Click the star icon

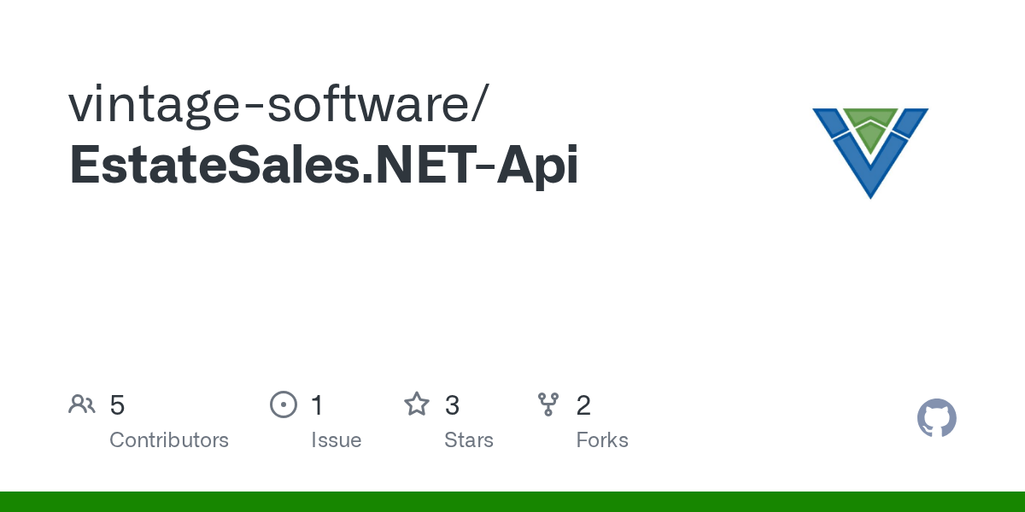click(417, 404)
